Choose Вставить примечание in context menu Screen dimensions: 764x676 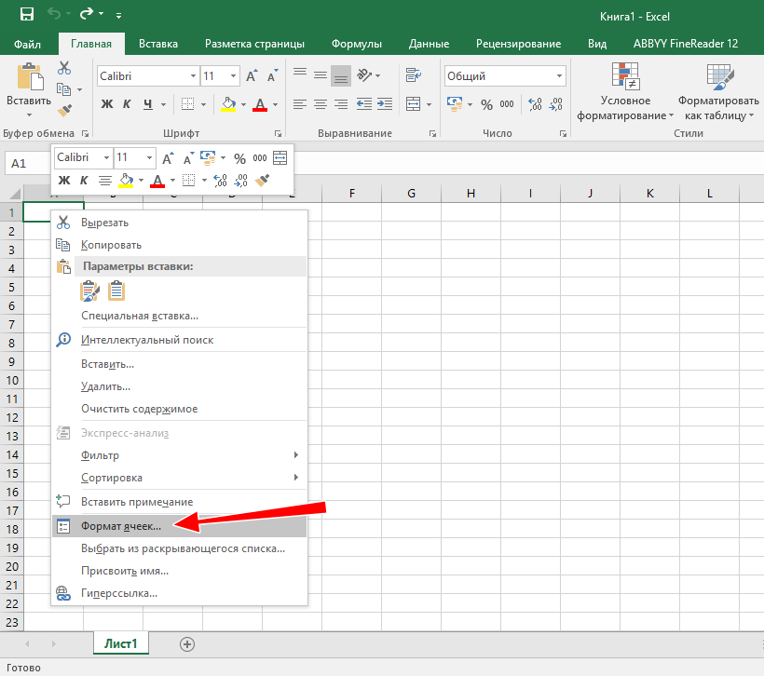(179, 502)
